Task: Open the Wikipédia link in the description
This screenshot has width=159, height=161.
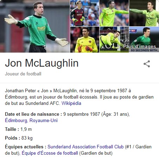Action: [71, 103]
